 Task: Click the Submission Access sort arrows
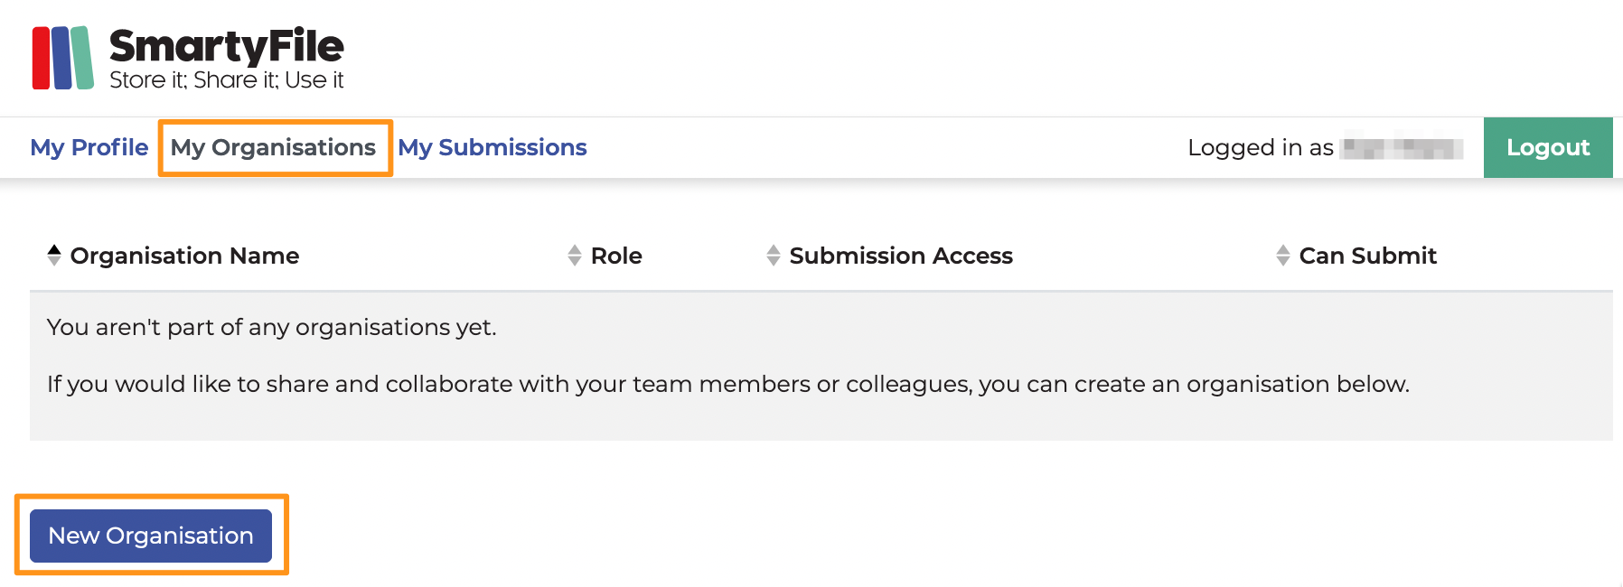click(774, 256)
